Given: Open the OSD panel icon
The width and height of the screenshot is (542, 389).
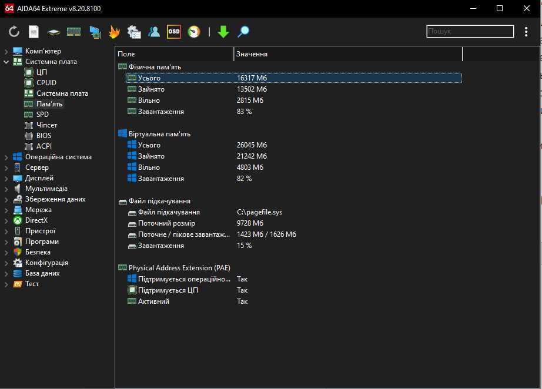Looking at the screenshot, I should tap(173, 32).
